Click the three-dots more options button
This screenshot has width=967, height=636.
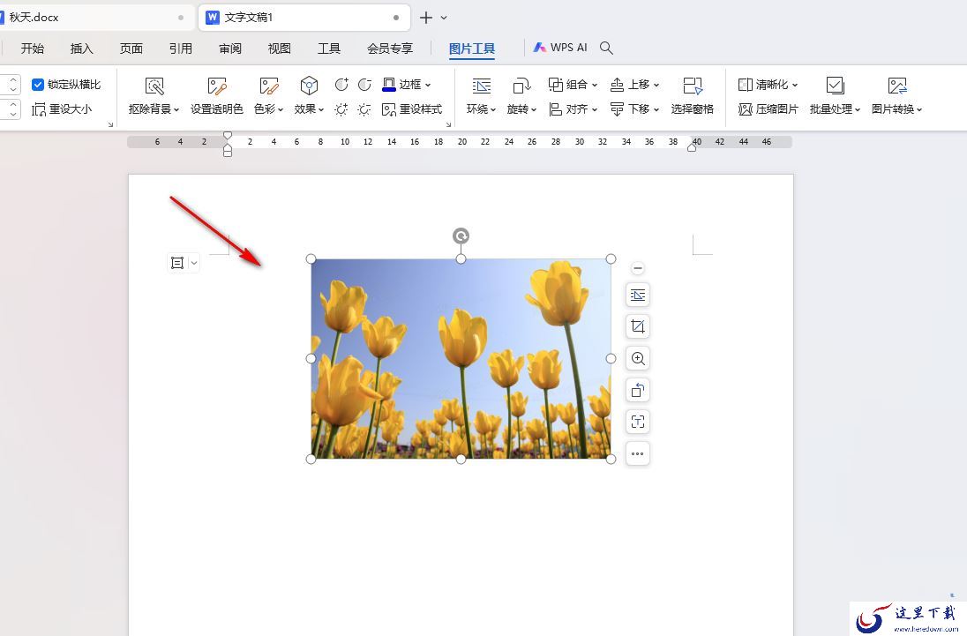point(638,454)
